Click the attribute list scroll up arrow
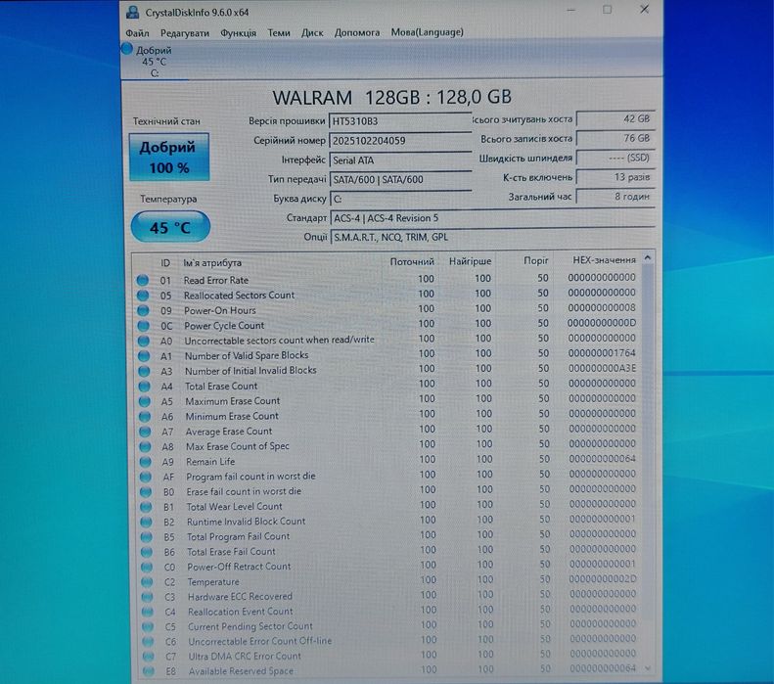 648,258
